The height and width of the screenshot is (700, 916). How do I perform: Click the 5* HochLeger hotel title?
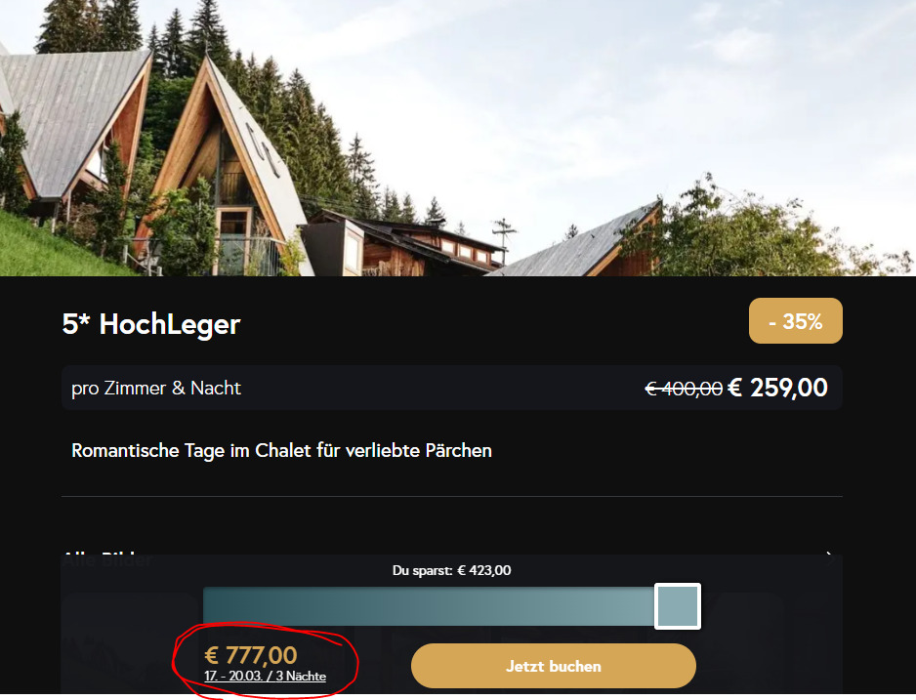151,324
